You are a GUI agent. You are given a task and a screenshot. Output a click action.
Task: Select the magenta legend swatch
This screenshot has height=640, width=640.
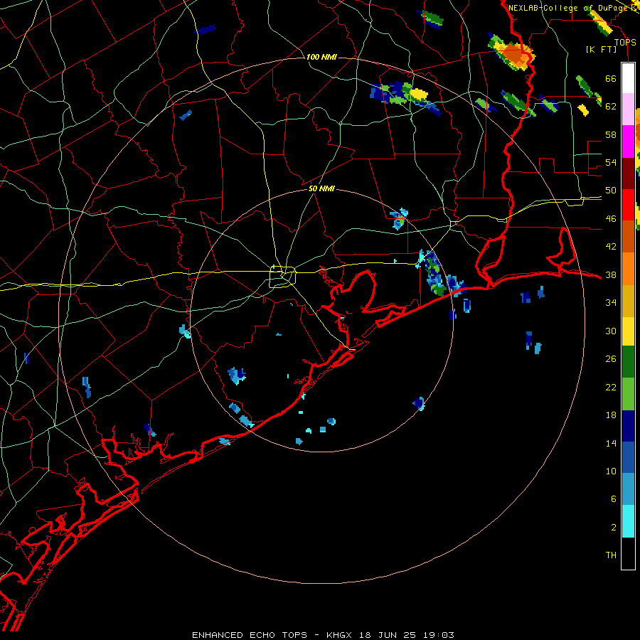click(x=628, y=142)
